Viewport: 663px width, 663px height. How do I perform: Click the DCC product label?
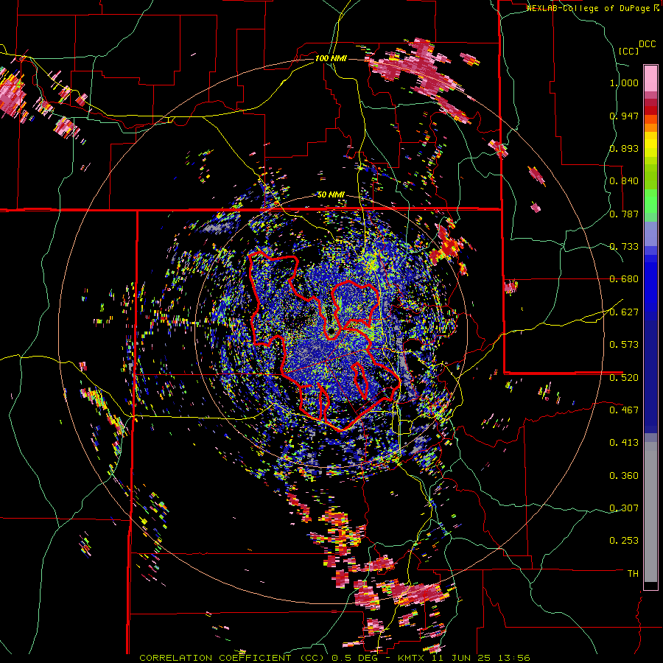[x=648, y=44]
